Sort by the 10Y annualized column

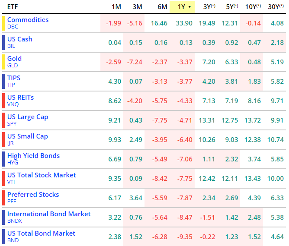click(253, 7)
